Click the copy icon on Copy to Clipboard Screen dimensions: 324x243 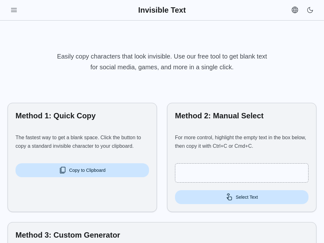[x=63, y=170]
